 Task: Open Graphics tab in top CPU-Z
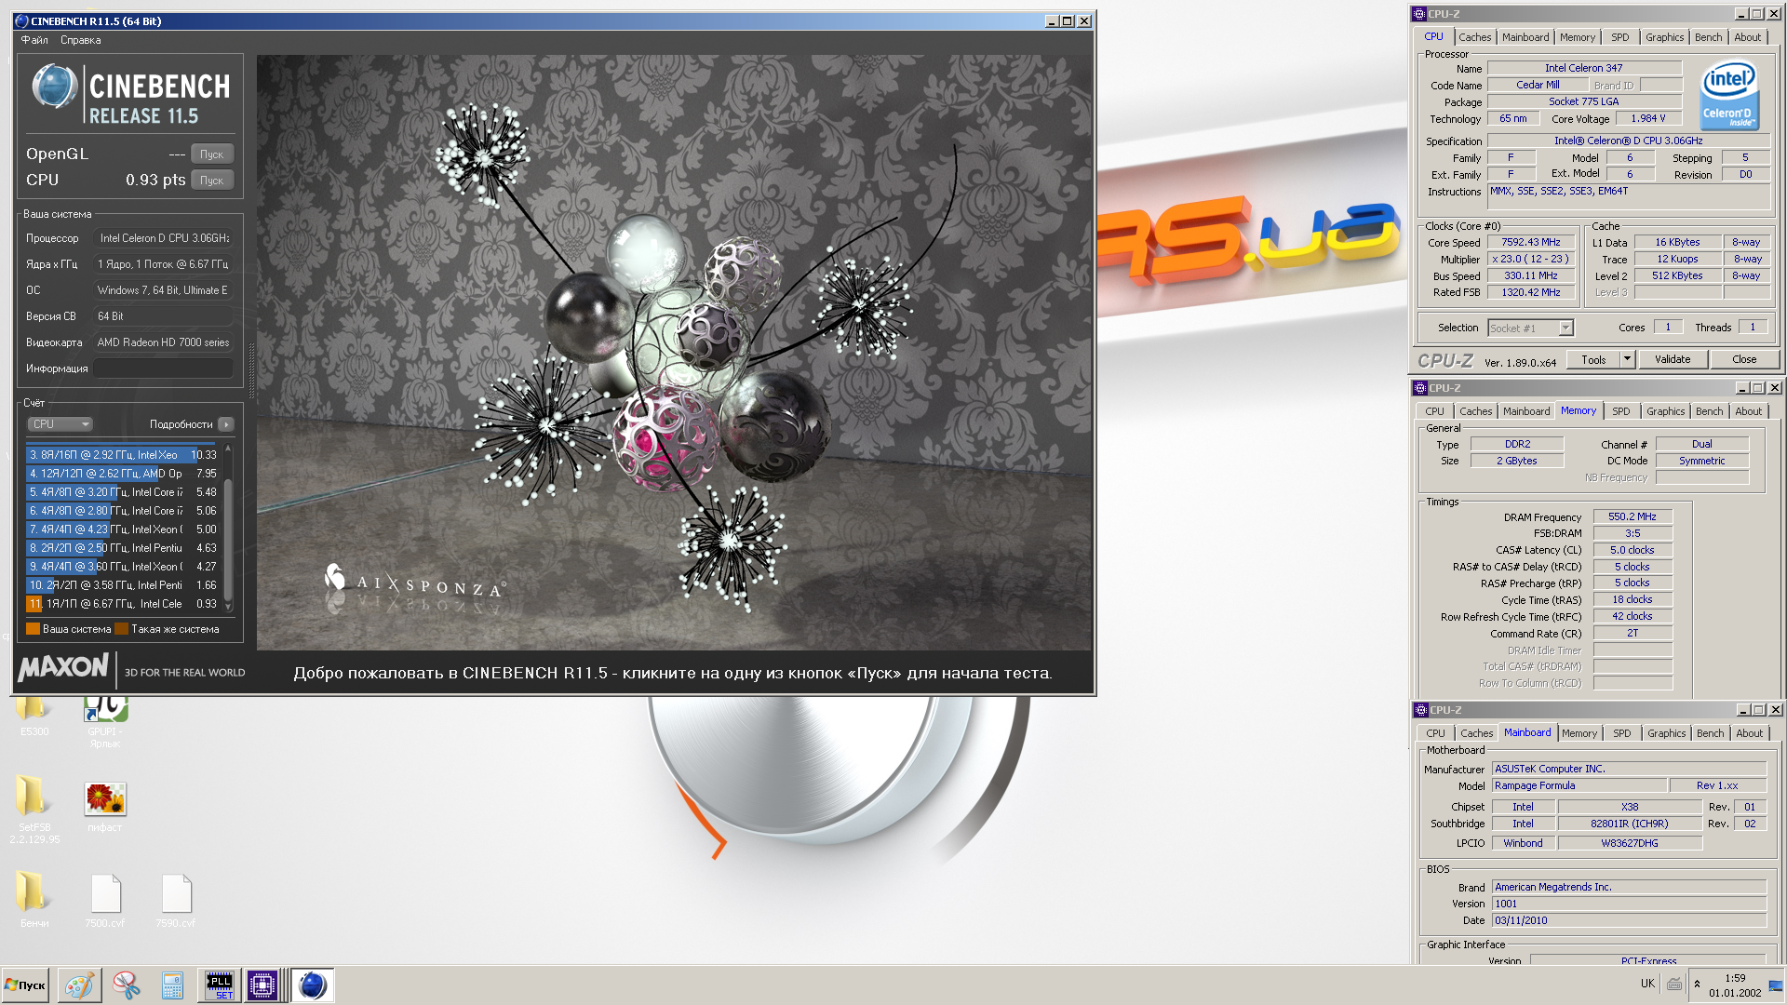pos(1664,37)
